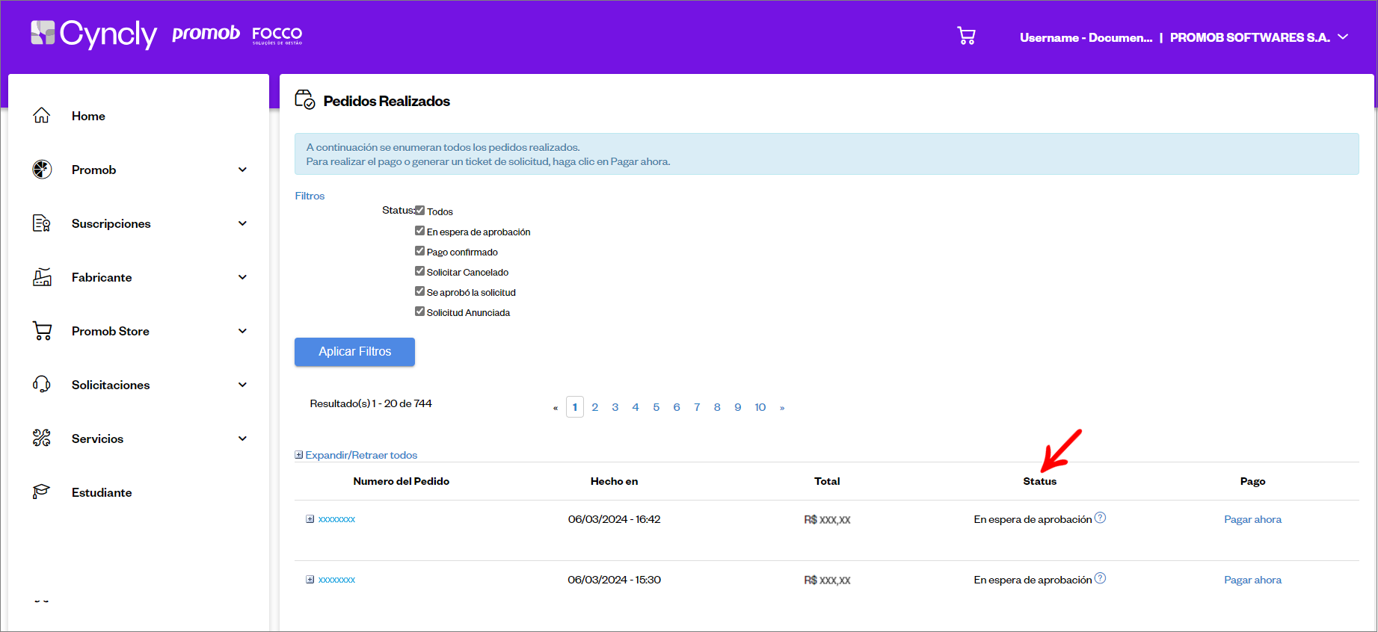Click help icon for 16:42 order status
The height and width of the screenshot is (632, 1378).
(1100, 518)
